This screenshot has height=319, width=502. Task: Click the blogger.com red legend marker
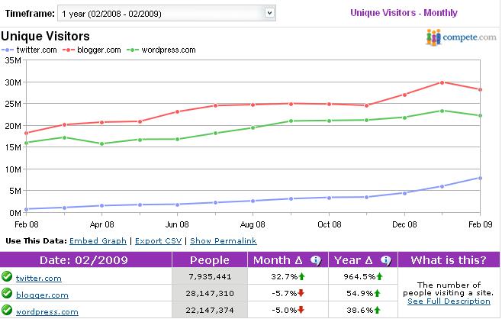pos(68,50)
